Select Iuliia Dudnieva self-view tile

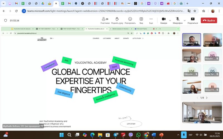tap(202, 113)
